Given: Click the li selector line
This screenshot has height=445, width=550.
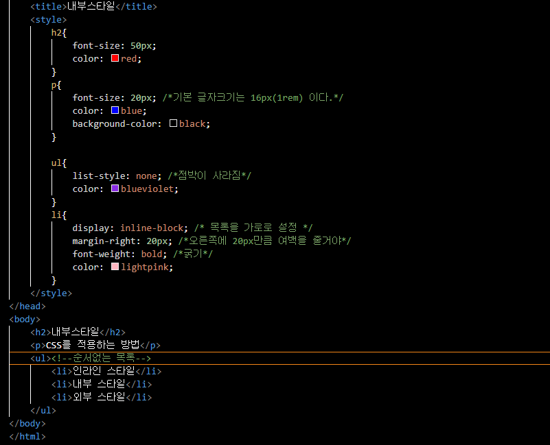Looking at the screenshot, I should pyautogui.click(x=59, y=215).
